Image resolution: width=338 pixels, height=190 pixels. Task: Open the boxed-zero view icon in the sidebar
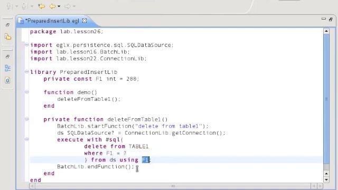[7, 81]
